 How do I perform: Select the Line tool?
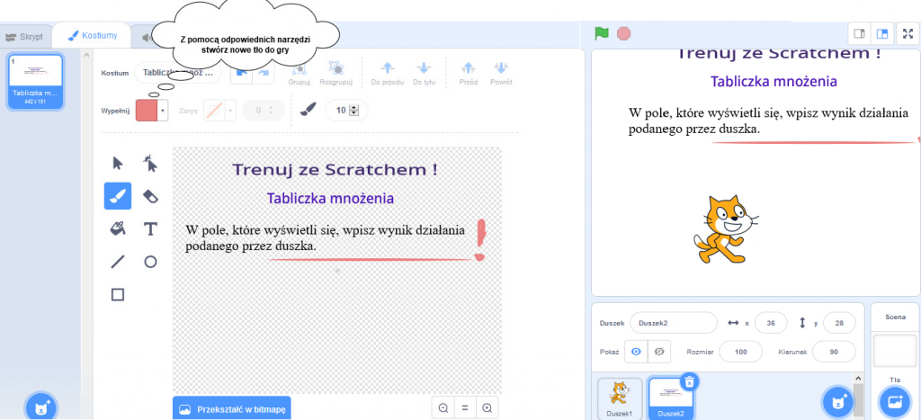click(118, 262)
